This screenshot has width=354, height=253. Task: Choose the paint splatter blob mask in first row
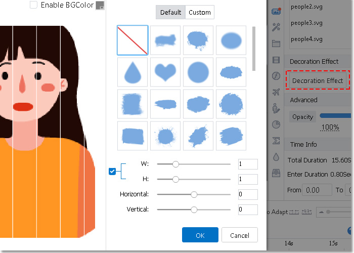(x=198, y=40)
